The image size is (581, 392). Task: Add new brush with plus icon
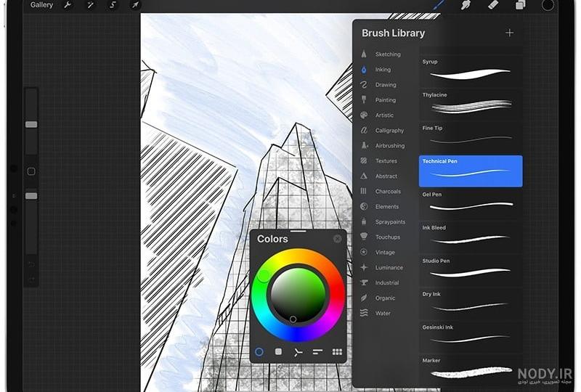coord(510,33)
